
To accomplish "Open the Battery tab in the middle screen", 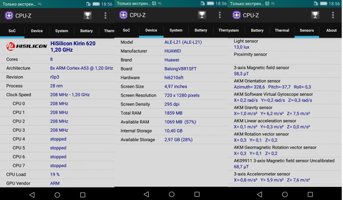I will pos(201,30).
